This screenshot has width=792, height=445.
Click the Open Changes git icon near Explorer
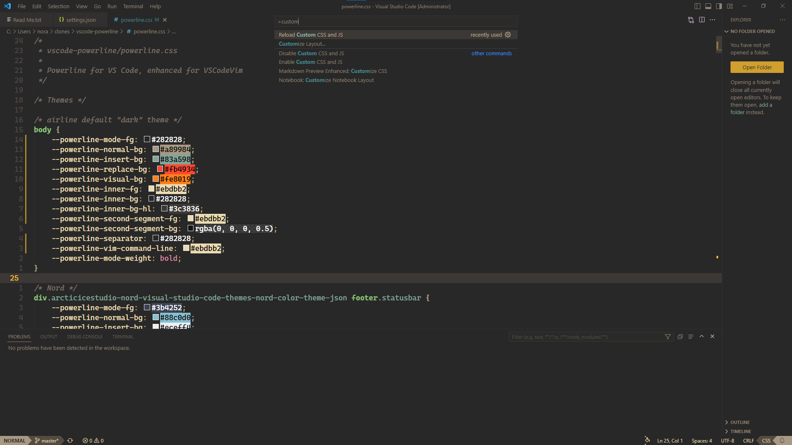click(691, 20)
